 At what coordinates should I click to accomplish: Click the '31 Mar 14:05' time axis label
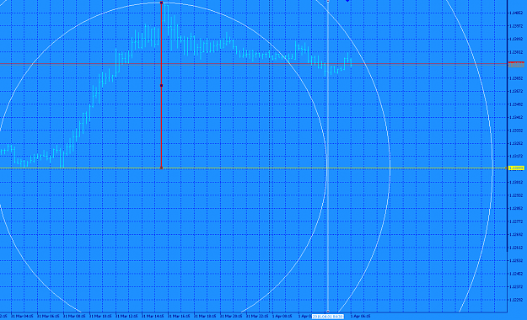153,317
